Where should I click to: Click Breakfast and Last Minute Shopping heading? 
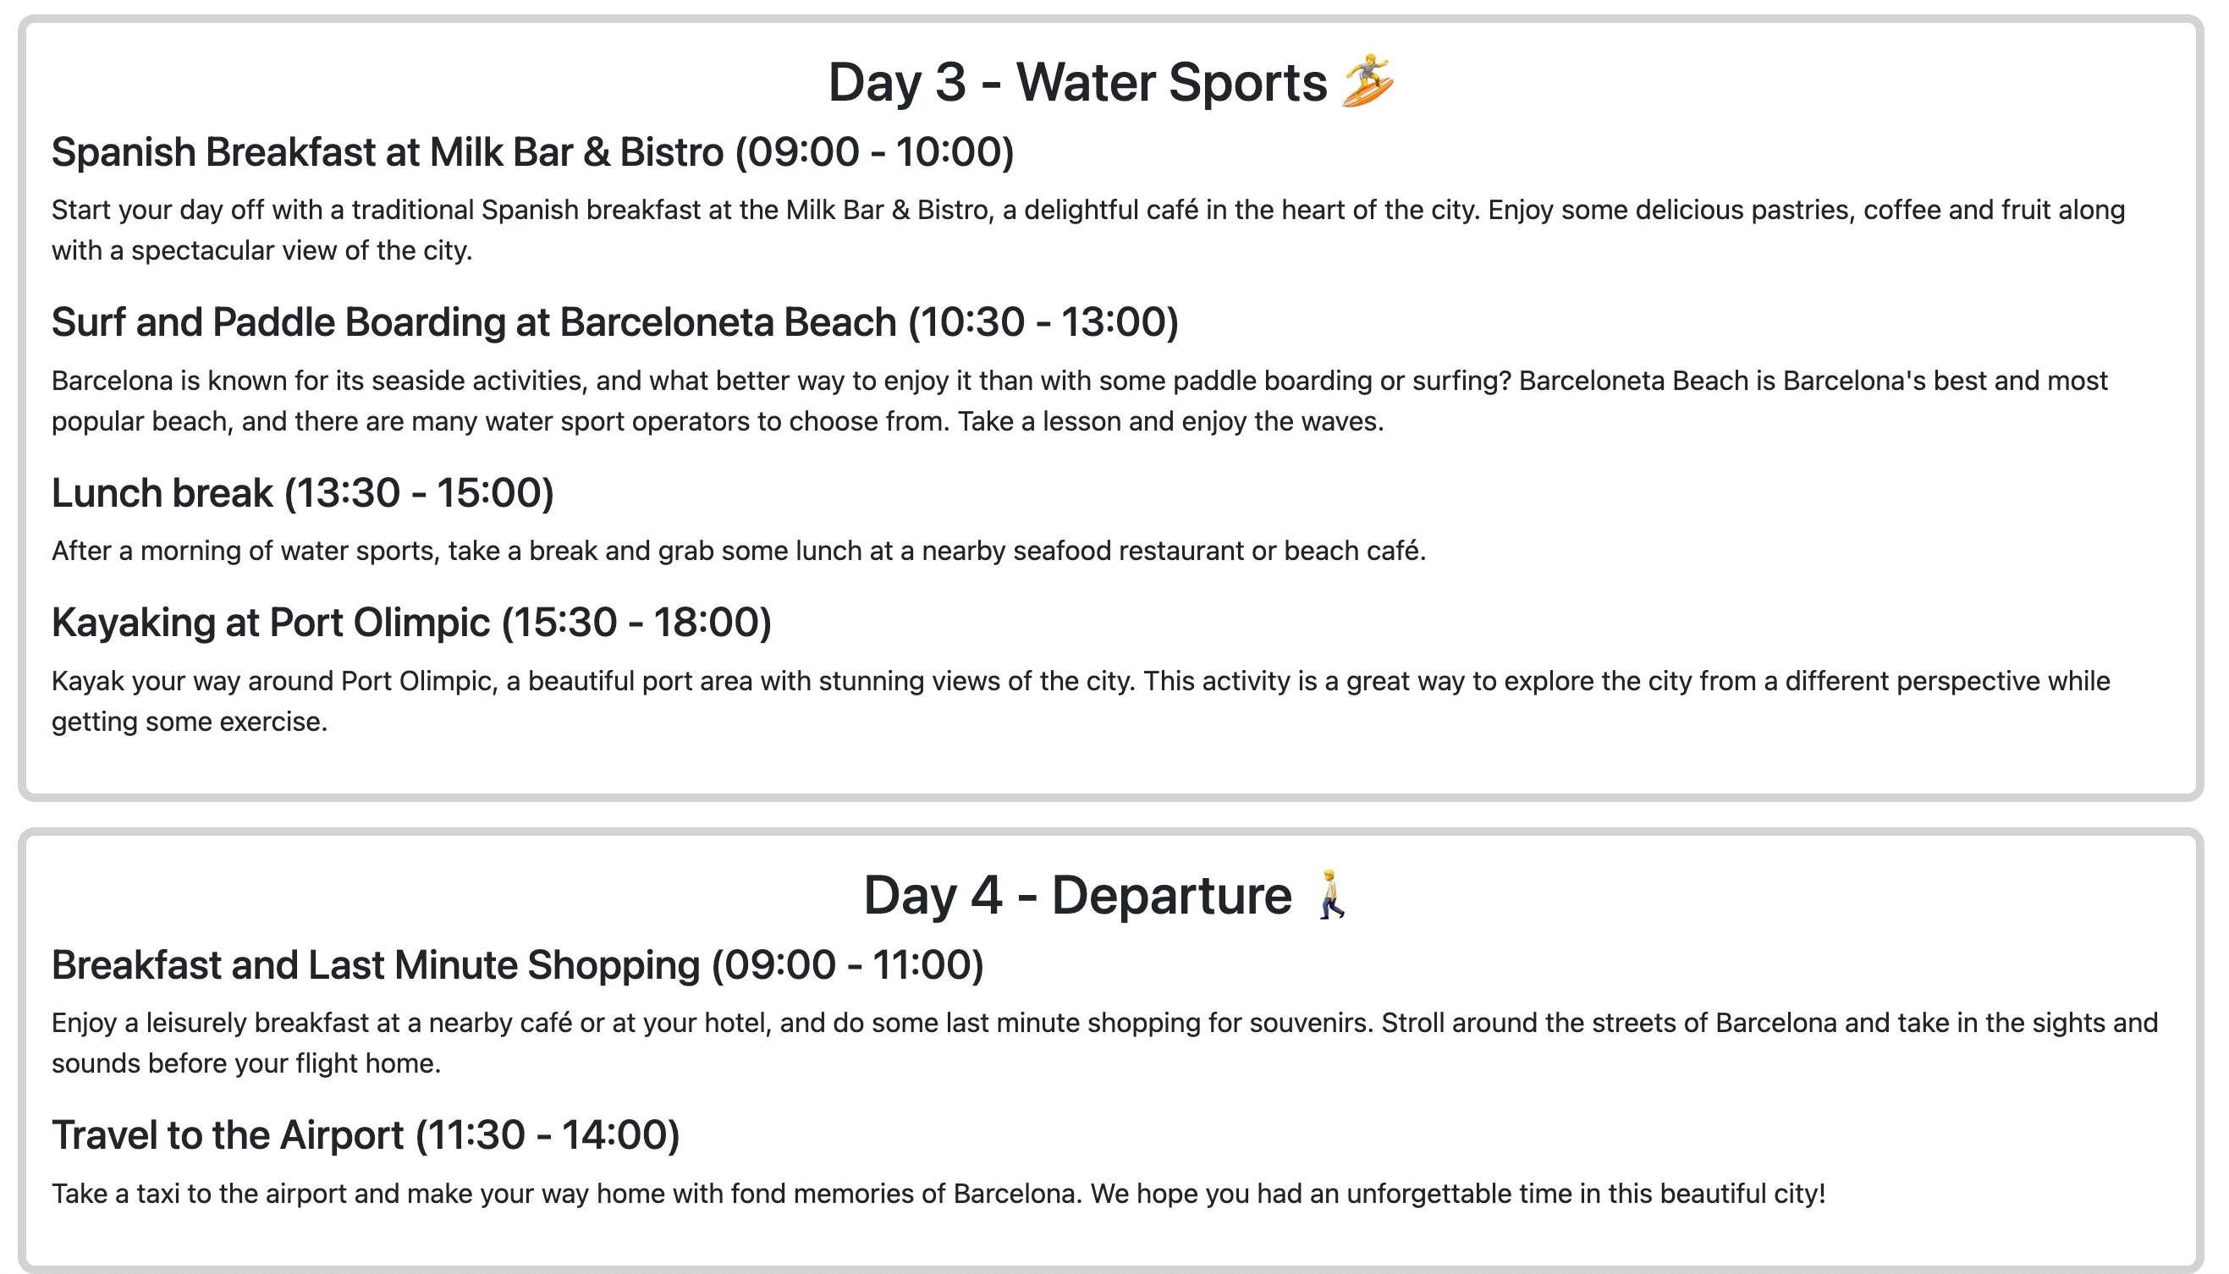pyautogui.click(x=517, y=965)
